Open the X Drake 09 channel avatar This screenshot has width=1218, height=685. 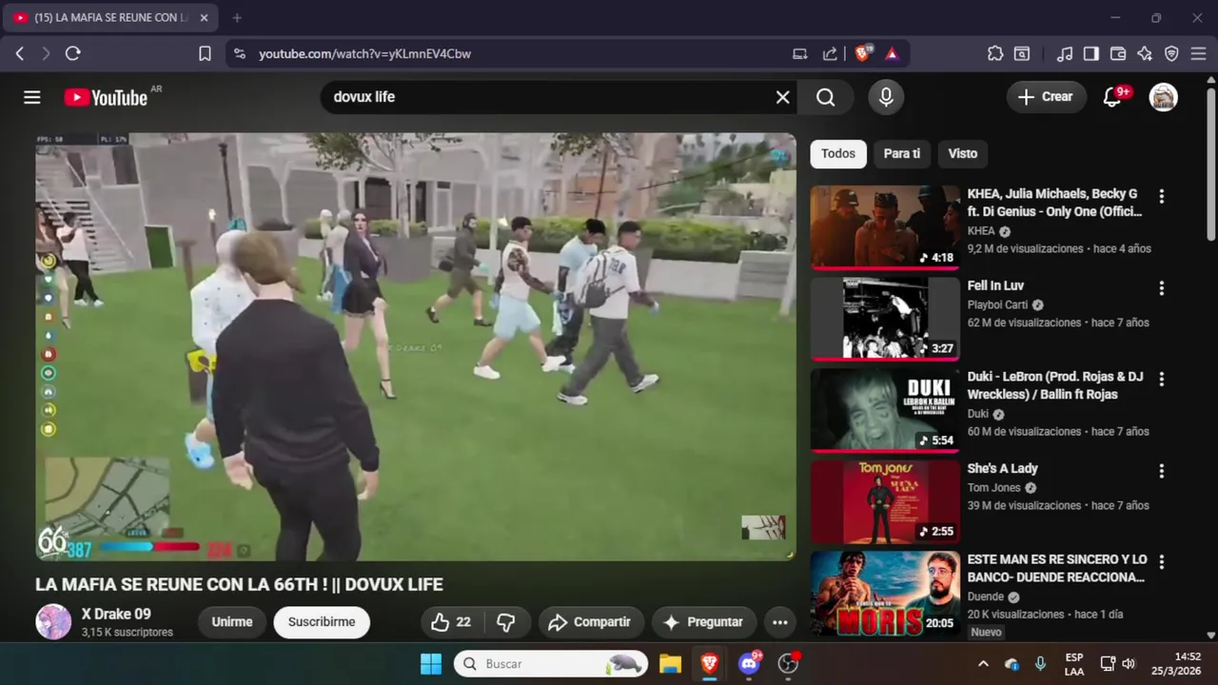(53, 621)
